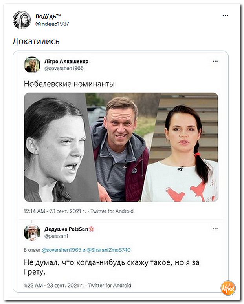Click the orange Nyka watermark logo
The width and height of the screenshot is (244, 304).
[x=228, y=288]
